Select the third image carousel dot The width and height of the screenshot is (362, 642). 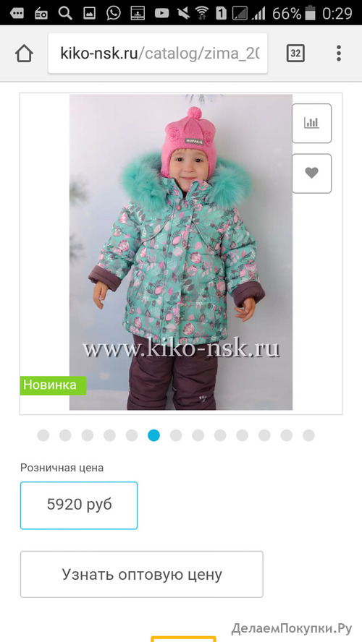(88, 435)
